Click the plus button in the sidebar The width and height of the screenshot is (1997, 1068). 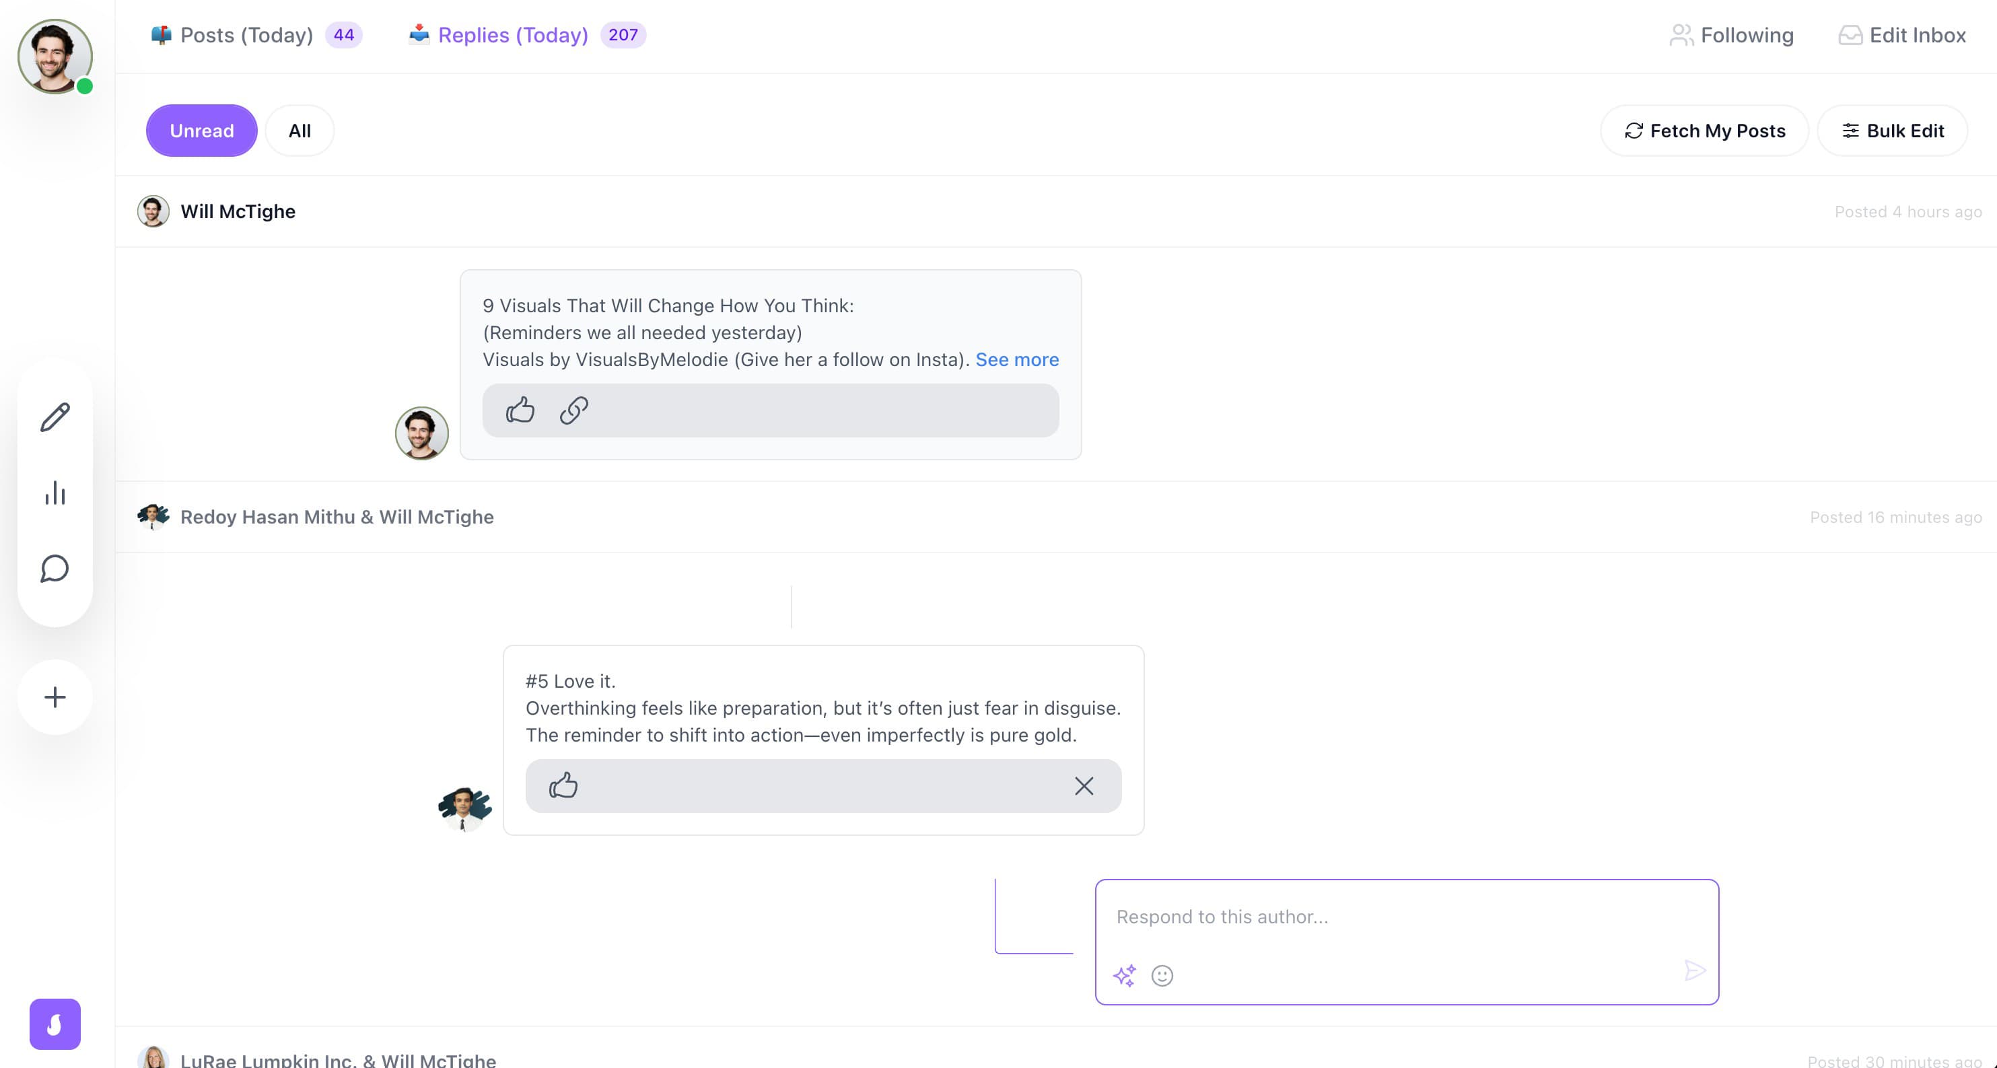click(x=55, y=697)
